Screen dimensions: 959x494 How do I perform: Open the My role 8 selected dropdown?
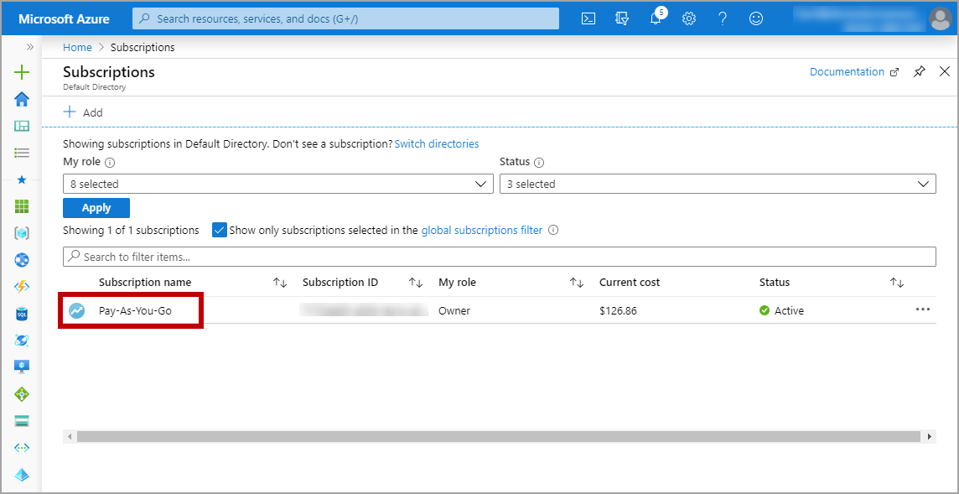pos(277,184)
